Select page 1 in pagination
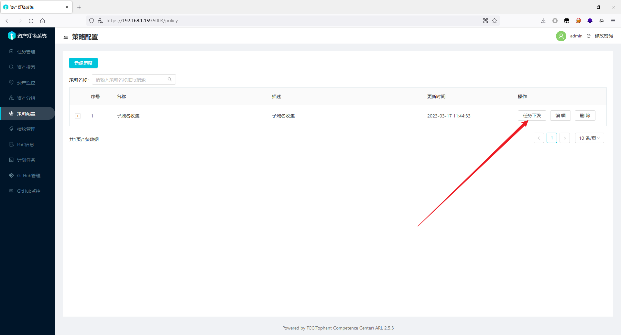The height and width of the screenshot is (335, 621). [552, 138]
